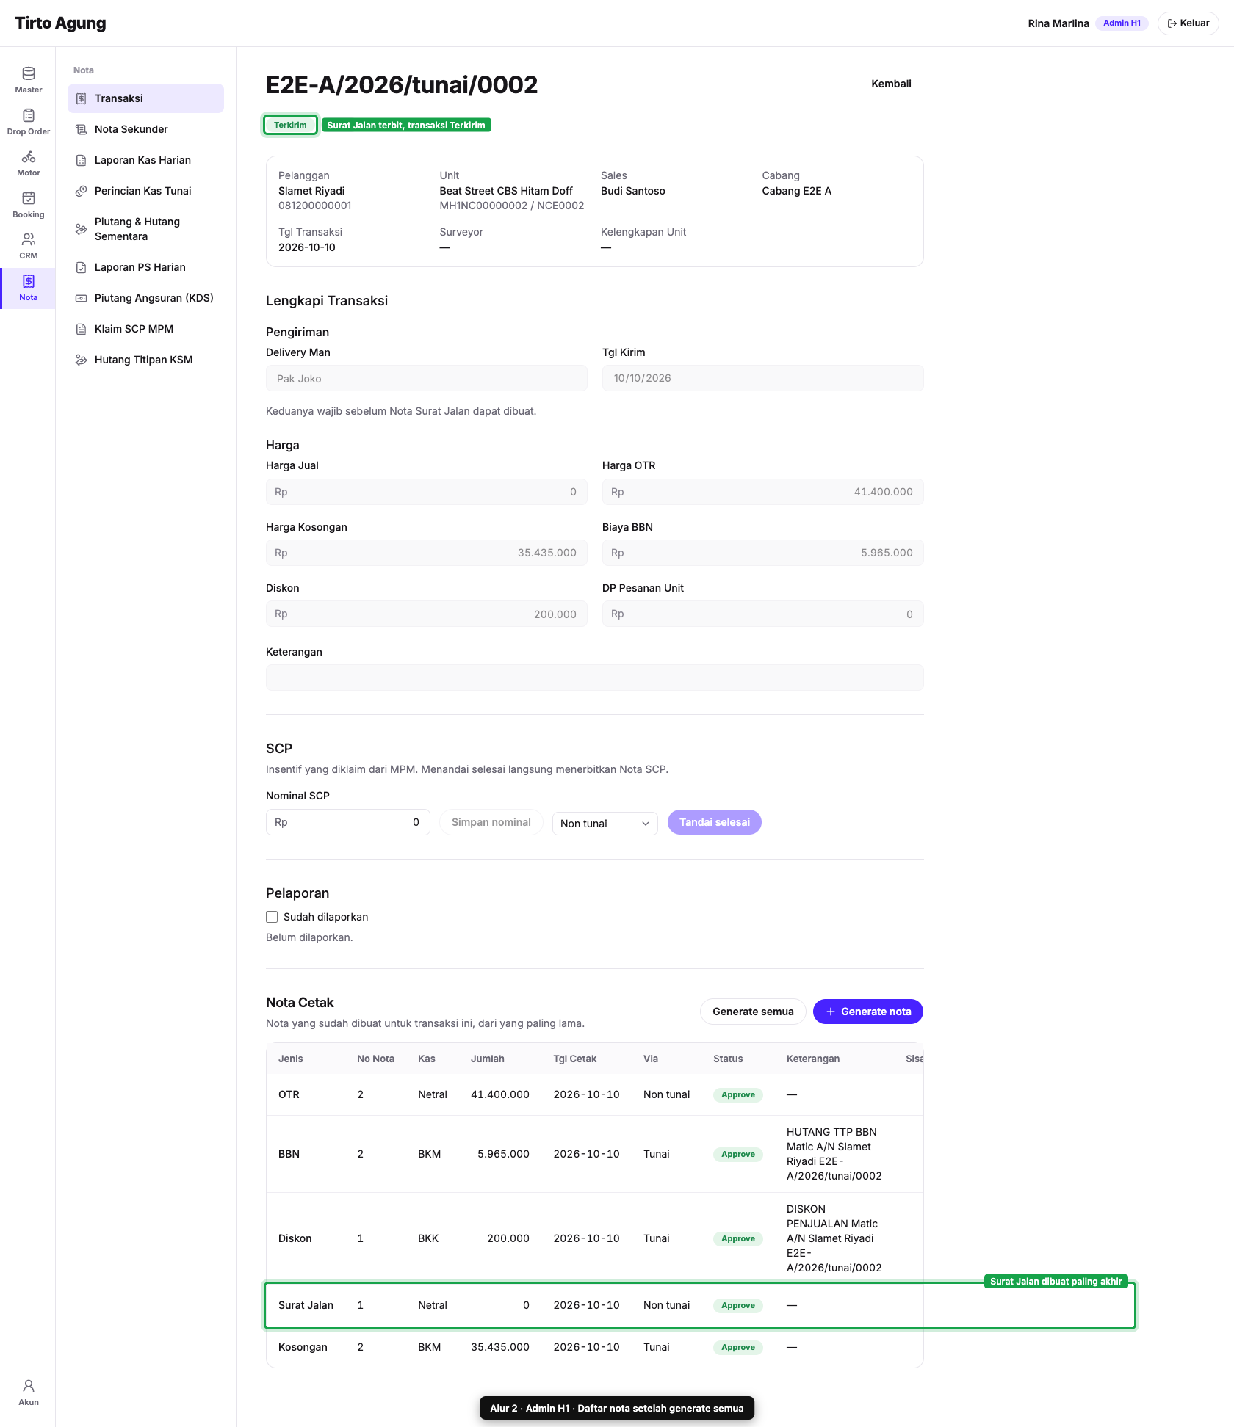Click the Simpan nominal button
The width and height of the screenshot is (1234, 1427).
[x=491, y=822]
